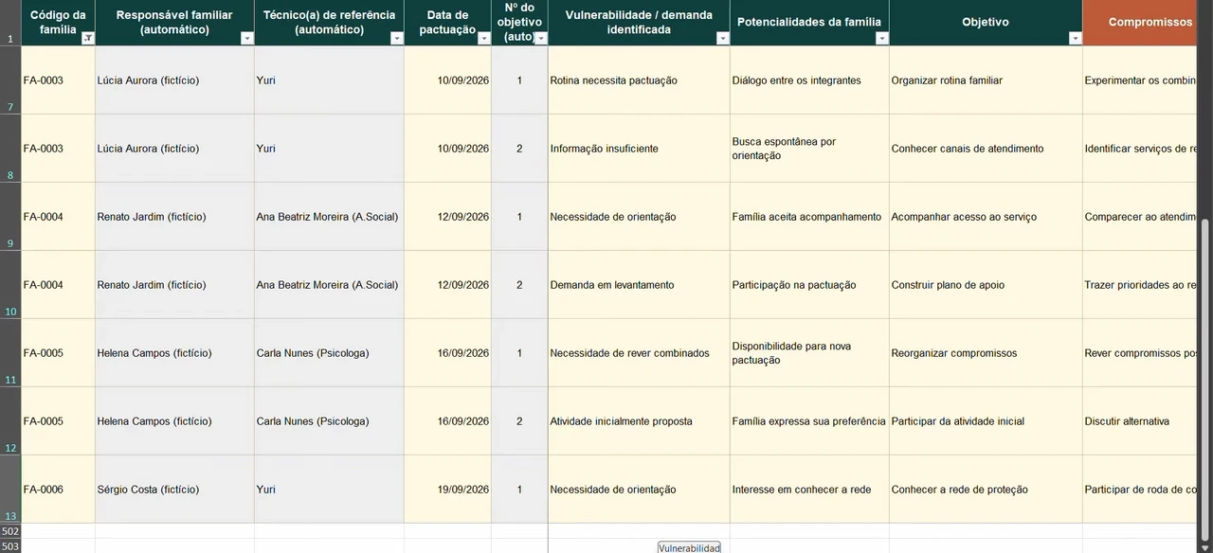Select the cell 'FA-0006'

click(58, 490)
